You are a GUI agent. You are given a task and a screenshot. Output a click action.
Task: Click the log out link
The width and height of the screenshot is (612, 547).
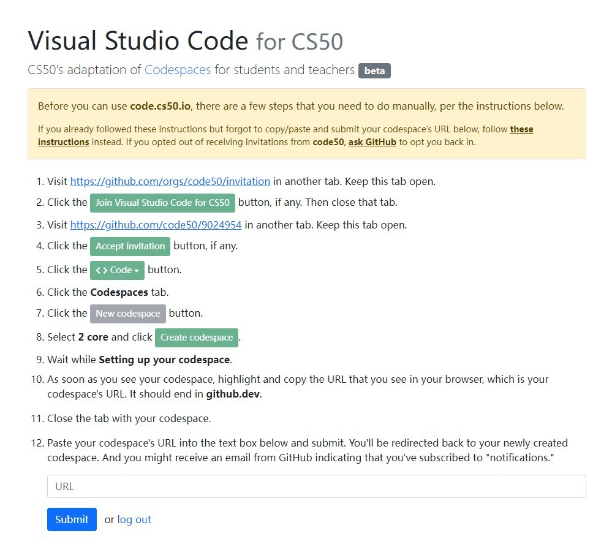pos(134,519)
